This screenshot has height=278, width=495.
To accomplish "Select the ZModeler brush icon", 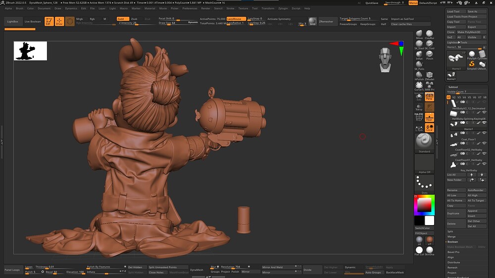I will pyautogui.click(x=429, y=75).
